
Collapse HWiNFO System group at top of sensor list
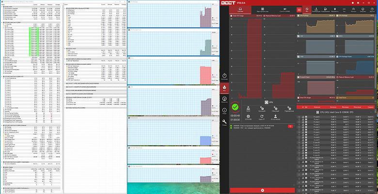[x=2, y=7]
